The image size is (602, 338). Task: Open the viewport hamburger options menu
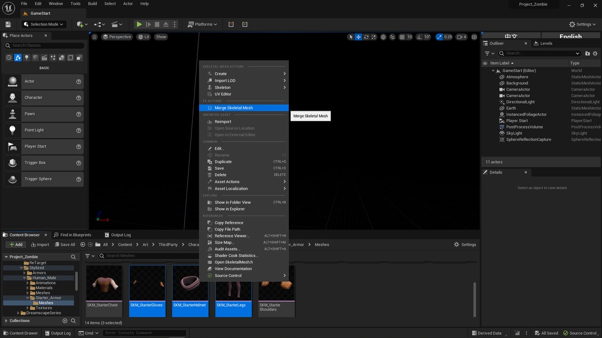[x=95, y=37]
